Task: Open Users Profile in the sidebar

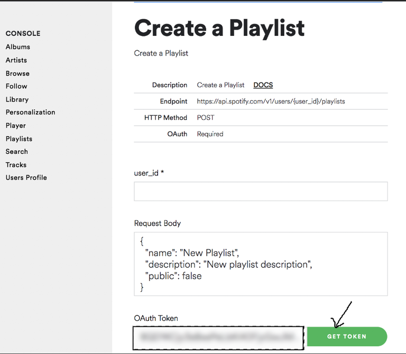Action: pos(26,178)
